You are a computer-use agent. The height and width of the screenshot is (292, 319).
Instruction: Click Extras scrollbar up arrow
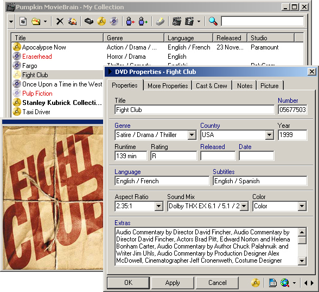[x=302, y=232]
